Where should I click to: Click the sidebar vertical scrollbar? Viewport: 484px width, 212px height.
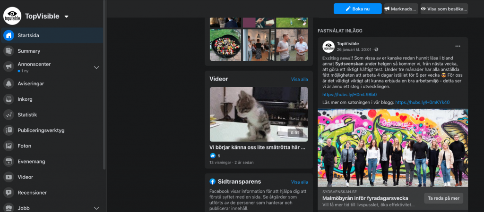104,85
